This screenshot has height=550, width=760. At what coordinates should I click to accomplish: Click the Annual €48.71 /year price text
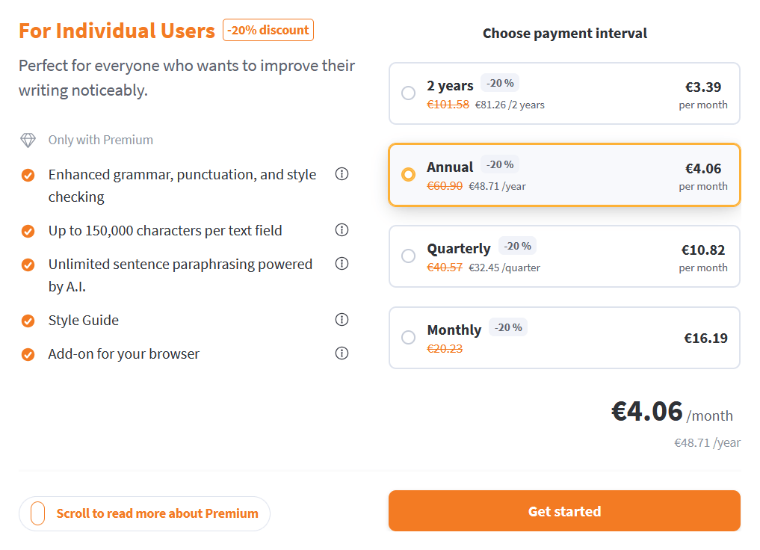(x=497, y=187)
